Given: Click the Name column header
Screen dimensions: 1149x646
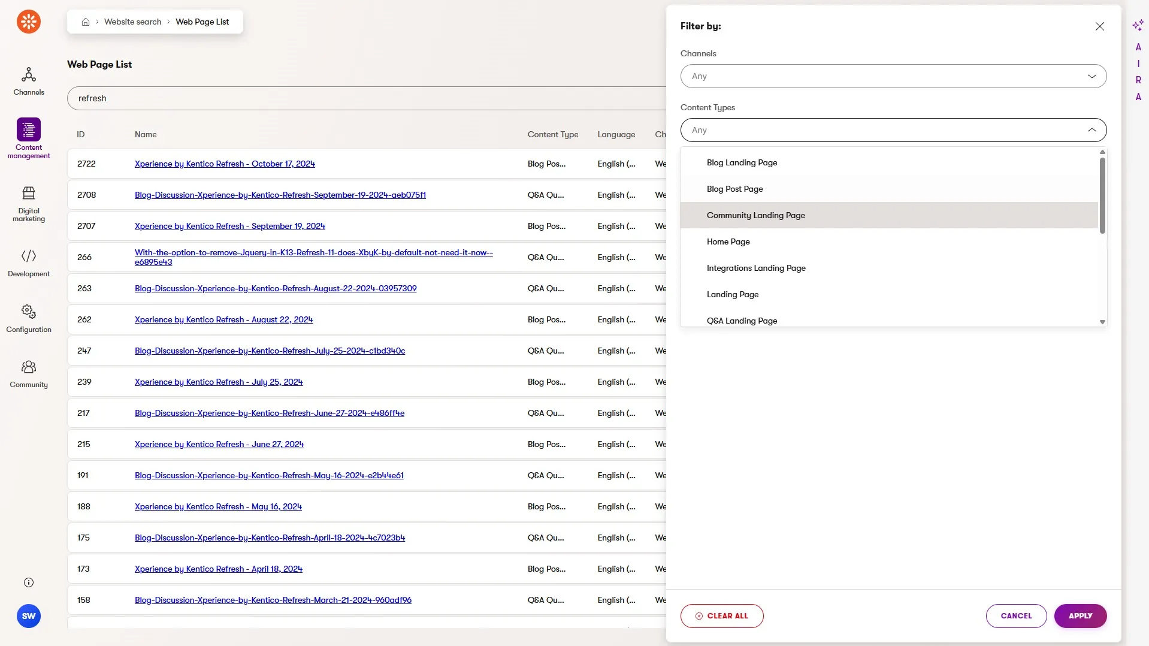Looking at the screenshot, I should pos(146,134).
